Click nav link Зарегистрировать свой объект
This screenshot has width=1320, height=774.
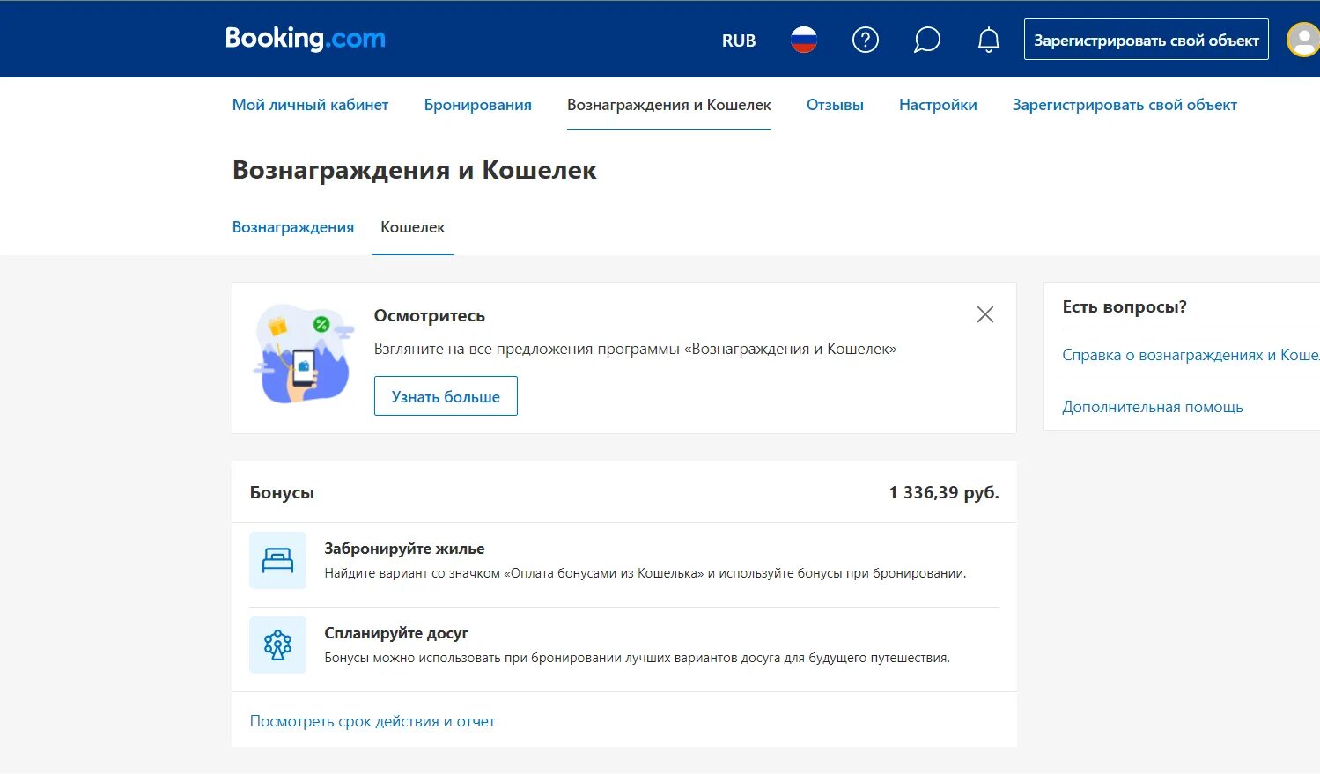click(x=1125, y=105)
